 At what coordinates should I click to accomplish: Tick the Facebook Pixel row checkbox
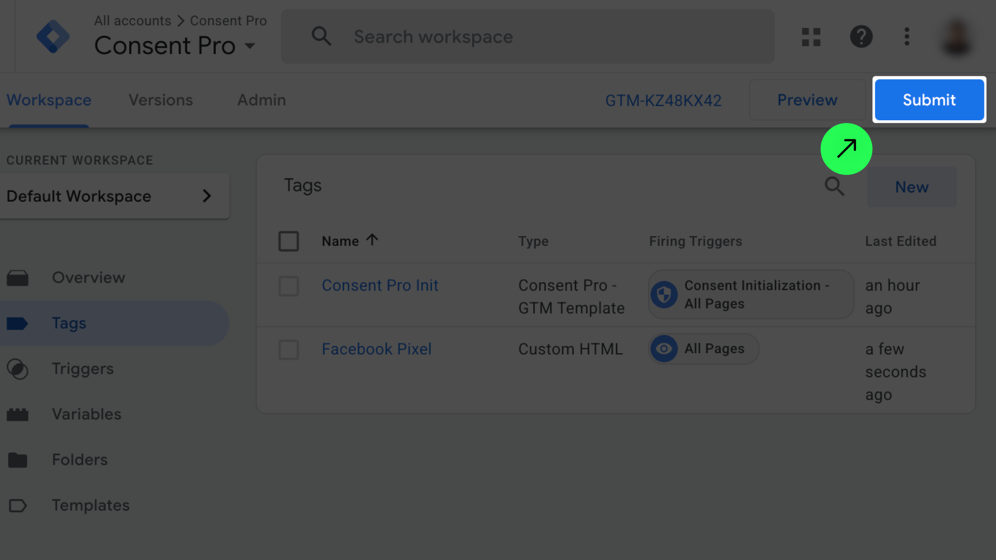click(288, 349)
